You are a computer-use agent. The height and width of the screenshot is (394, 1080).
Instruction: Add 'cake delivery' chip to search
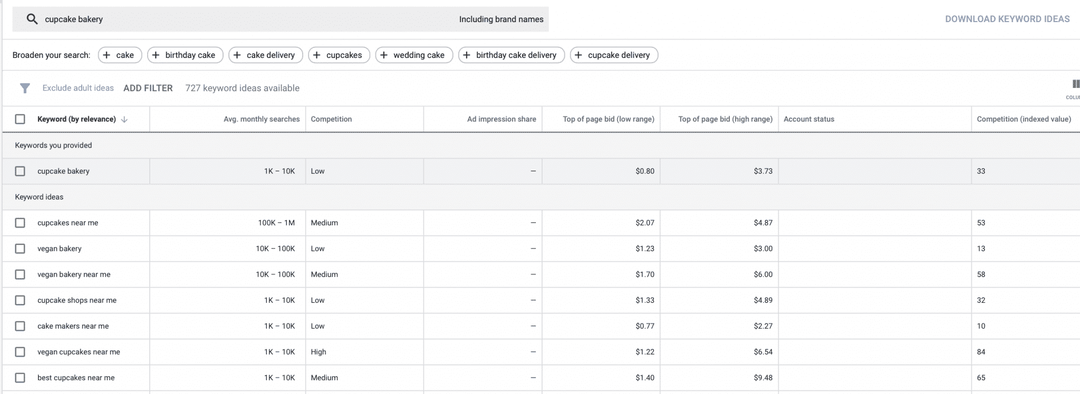[x=266, y=55]
